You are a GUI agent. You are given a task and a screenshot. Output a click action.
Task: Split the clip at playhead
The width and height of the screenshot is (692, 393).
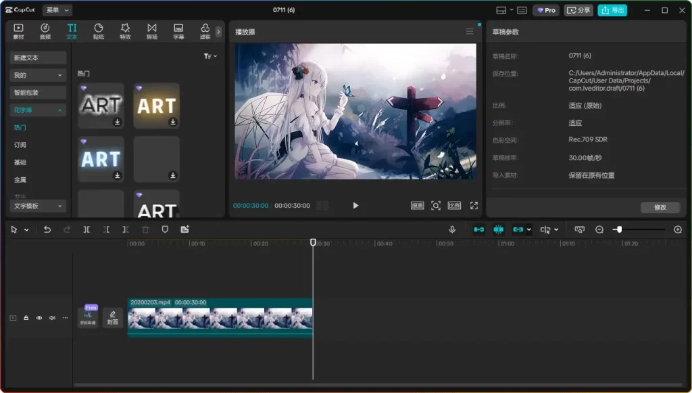(x=86, y=229)
